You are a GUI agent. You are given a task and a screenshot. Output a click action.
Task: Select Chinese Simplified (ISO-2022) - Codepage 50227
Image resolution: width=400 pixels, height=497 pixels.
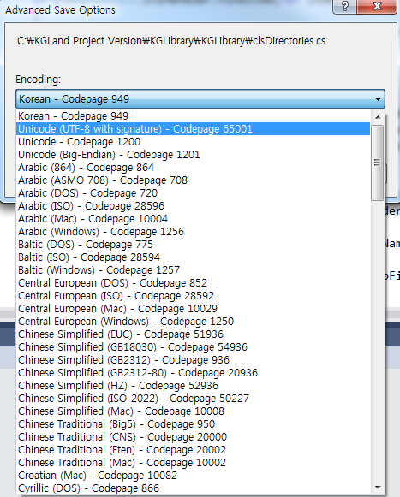193,399
